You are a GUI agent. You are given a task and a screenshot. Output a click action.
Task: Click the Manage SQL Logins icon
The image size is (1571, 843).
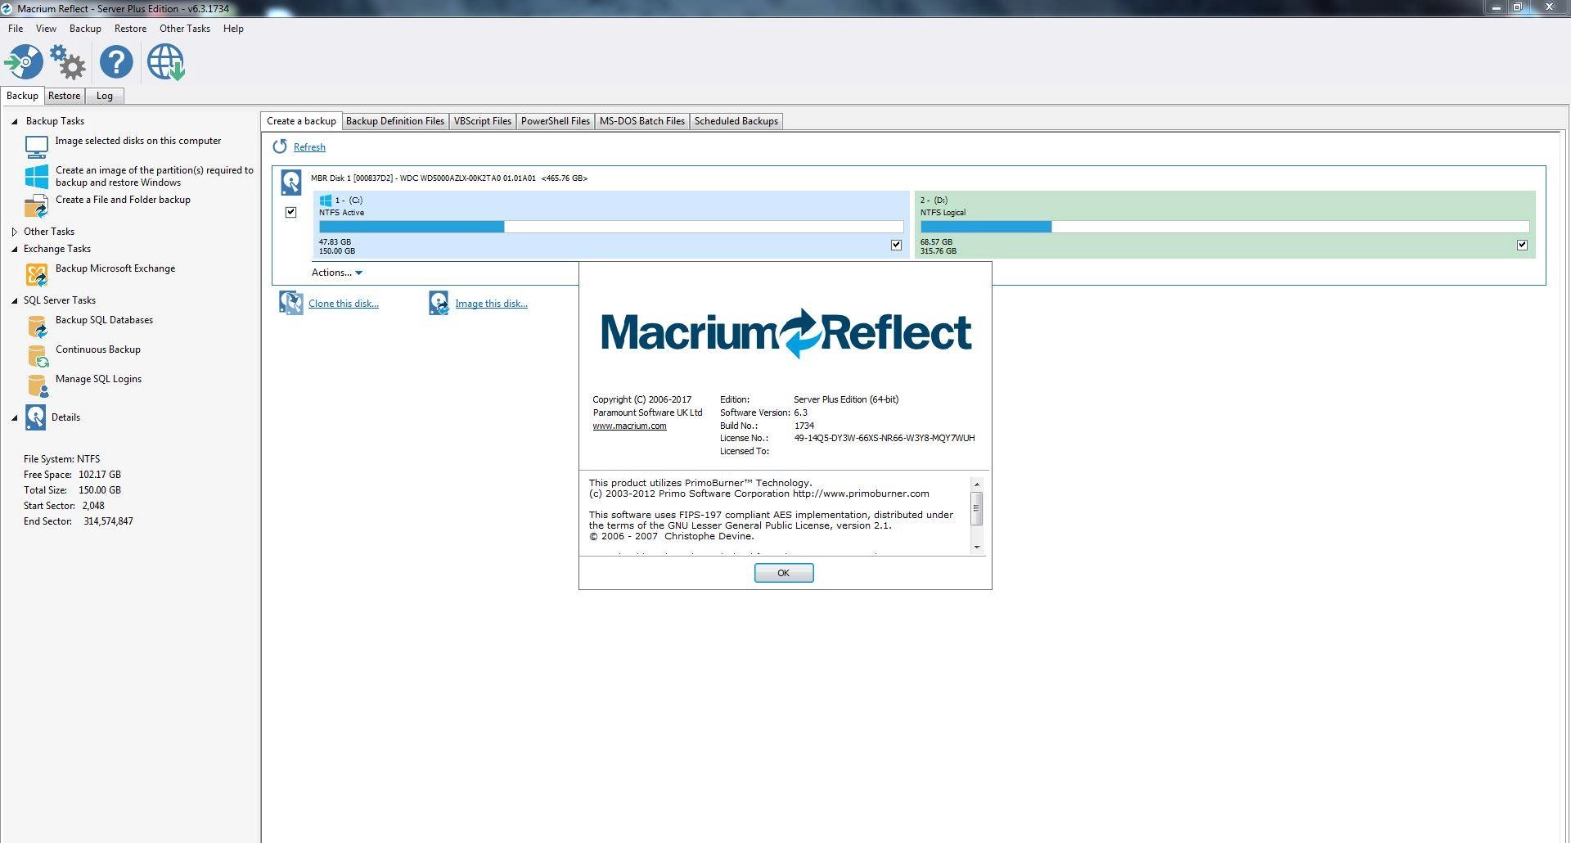pos(37,385)
